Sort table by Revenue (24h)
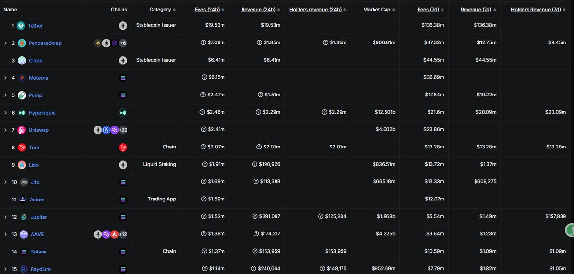Viewport: 574px width, 274px height. (x=262, y=10)
